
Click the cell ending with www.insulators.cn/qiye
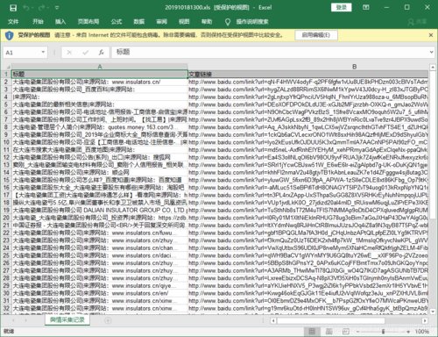pos(100,285)
